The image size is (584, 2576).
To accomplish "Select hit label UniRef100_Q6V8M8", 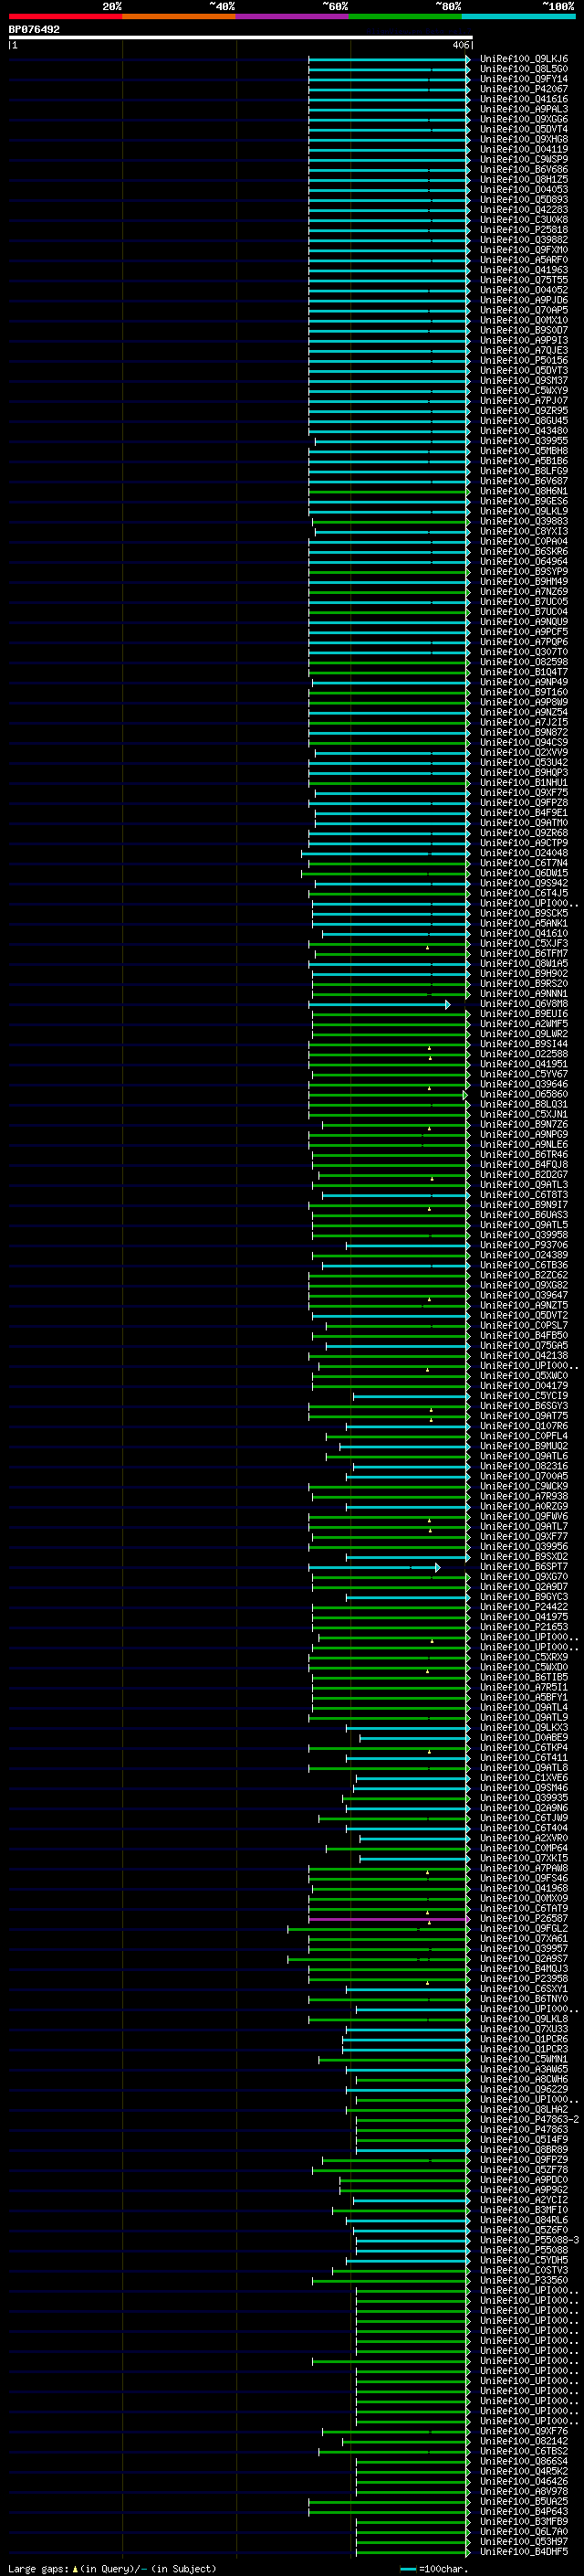I will coord(523,1004).
